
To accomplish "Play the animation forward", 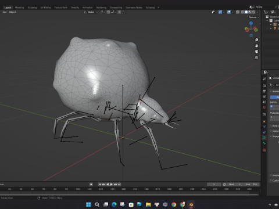I will pyautogui.click(x=112, y=184).
